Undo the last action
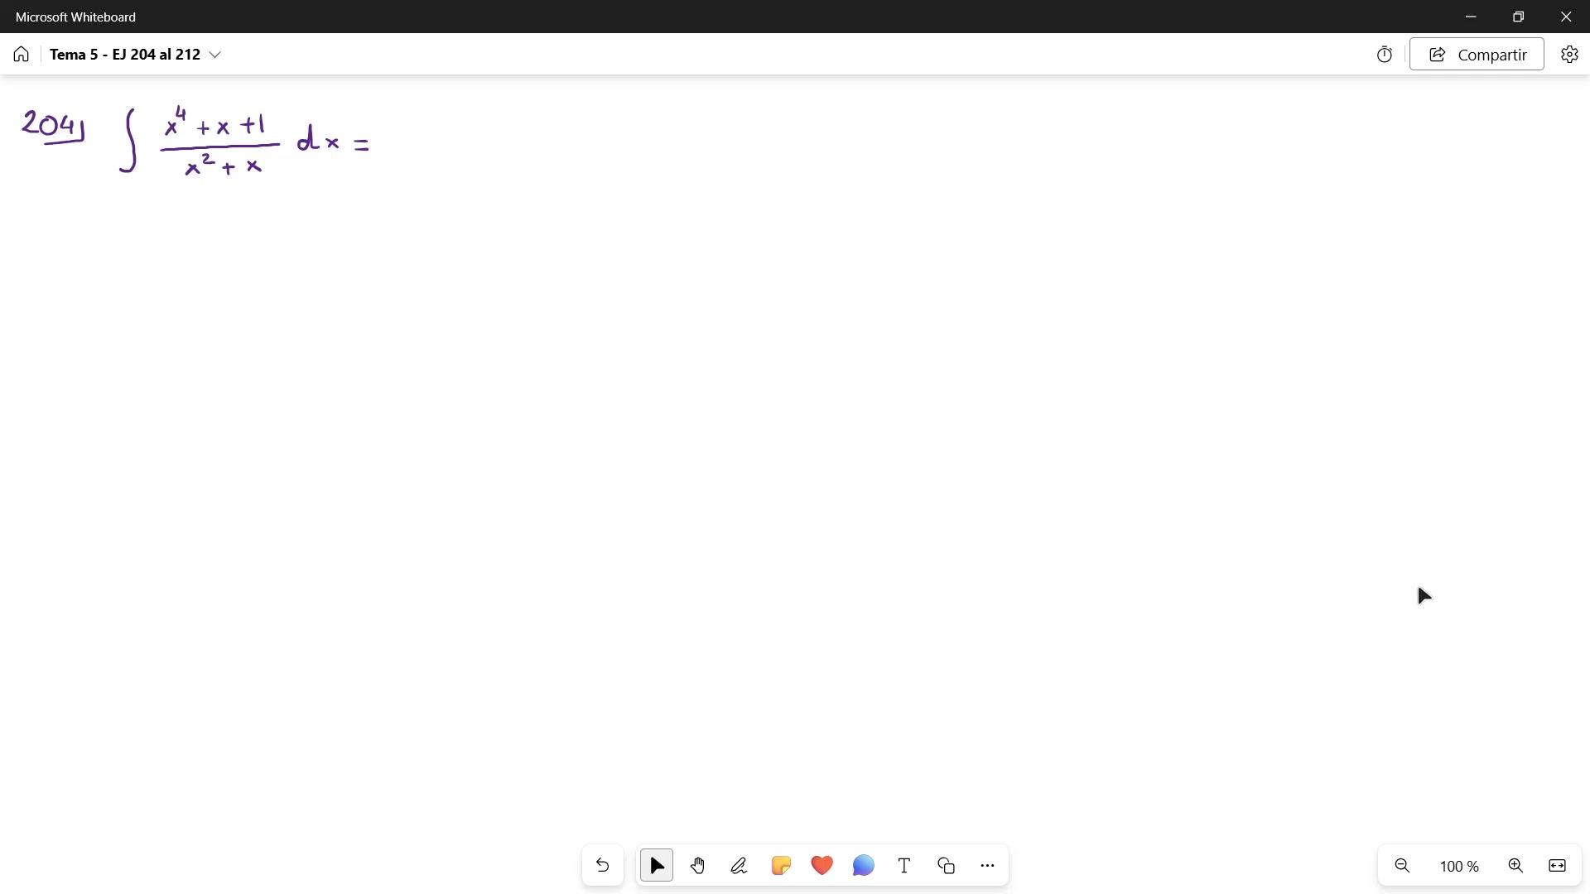The image size is (1590, 894). tap(603, 866)
